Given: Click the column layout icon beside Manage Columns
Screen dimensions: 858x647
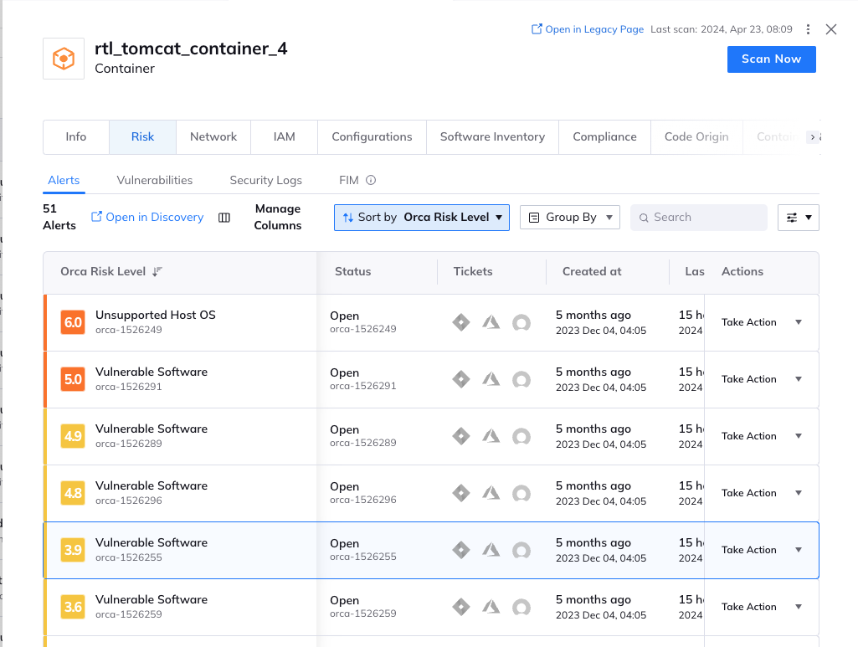Looking at the screenshot, I should (x=224, y=218).
